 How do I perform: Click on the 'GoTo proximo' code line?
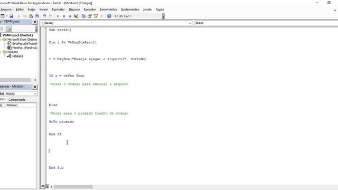coord(61,122)
